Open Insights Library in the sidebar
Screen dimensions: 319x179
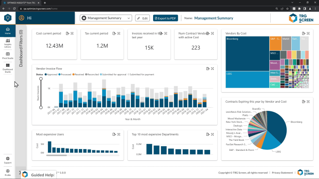(8, 43)
